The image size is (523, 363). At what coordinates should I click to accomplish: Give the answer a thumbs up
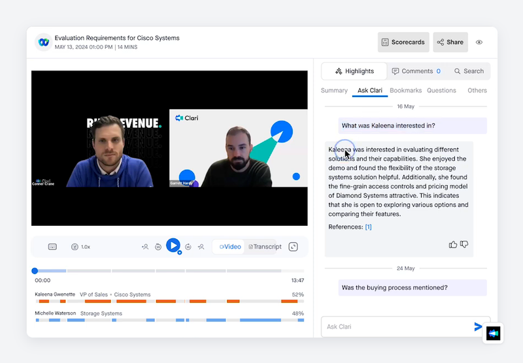coord(452,245)
